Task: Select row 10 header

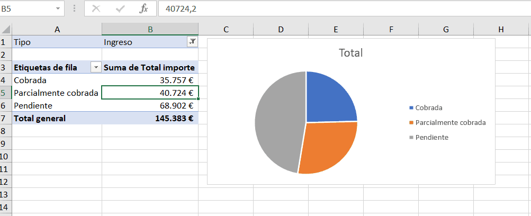Action: [x=6, y=156]
